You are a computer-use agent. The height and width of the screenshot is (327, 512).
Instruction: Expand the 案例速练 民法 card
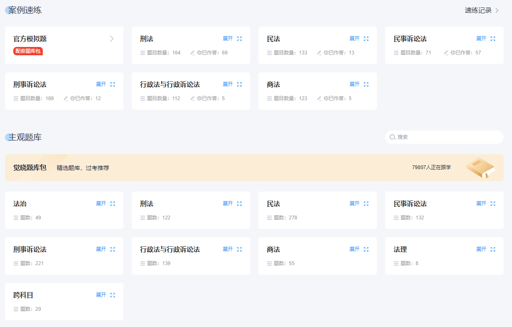pyautogui.click(x=354, y=39)
